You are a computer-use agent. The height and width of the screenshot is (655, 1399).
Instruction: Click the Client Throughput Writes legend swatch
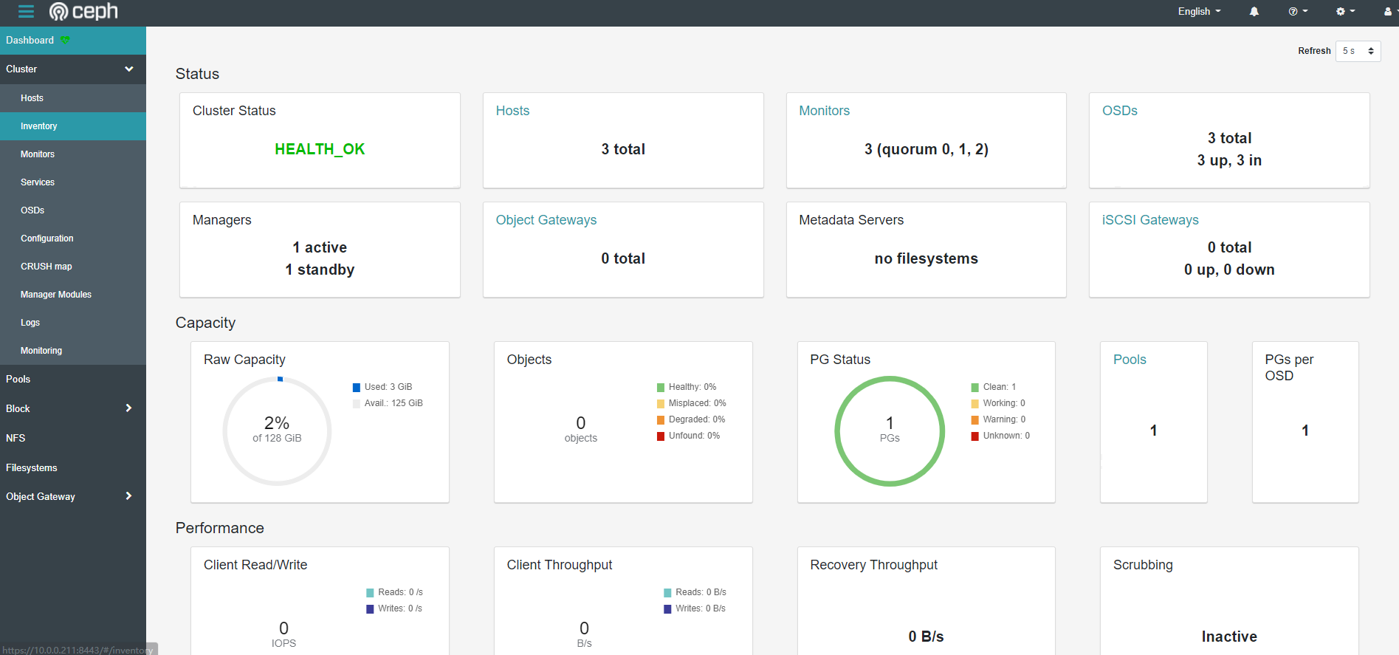point(667,609)
